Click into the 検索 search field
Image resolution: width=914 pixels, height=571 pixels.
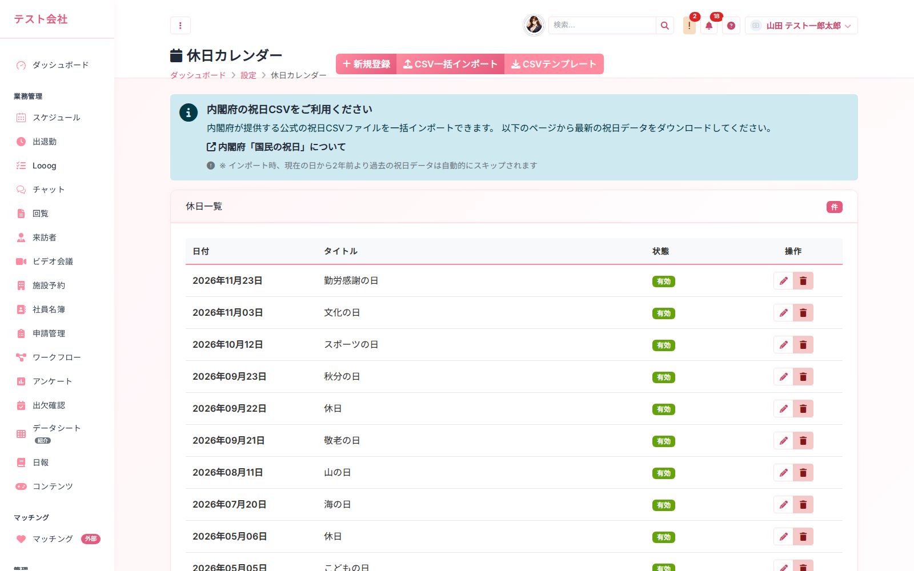coord(602,26)
